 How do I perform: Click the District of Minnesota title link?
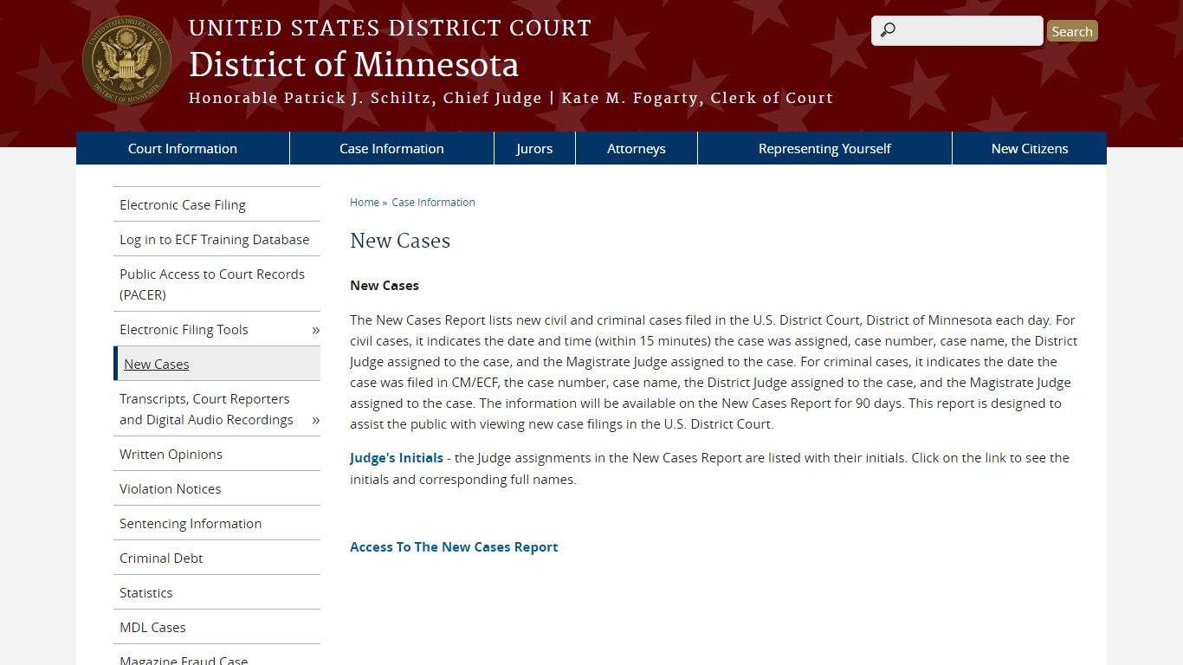pyautogui.click(x=353, y=65)
